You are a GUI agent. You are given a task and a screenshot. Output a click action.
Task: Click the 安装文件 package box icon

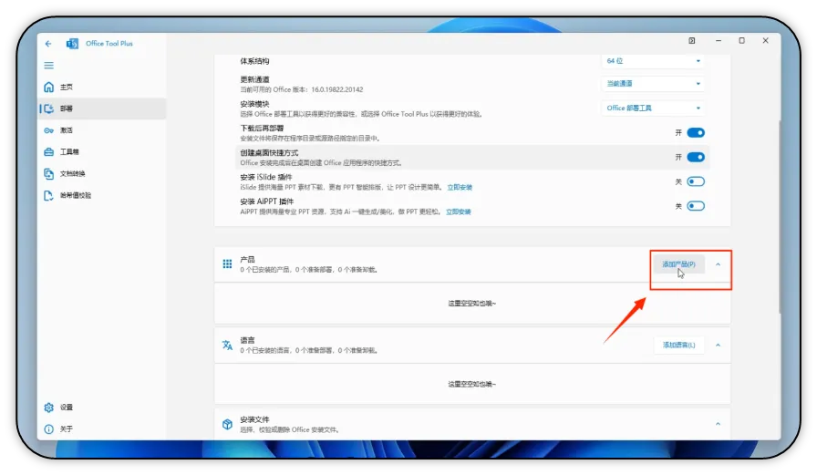point(227,425)
